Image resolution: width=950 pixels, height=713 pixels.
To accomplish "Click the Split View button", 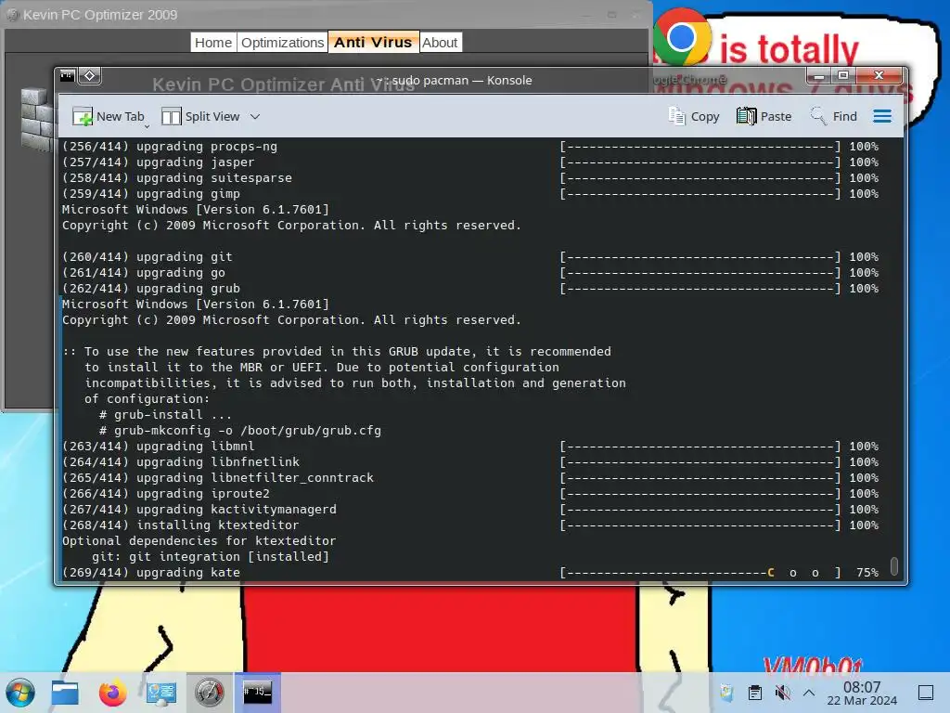I will 201,116.
